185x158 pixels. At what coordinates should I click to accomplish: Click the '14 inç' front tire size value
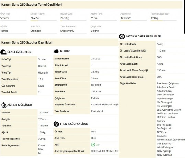pyautogui.click(x=160, y=44)
